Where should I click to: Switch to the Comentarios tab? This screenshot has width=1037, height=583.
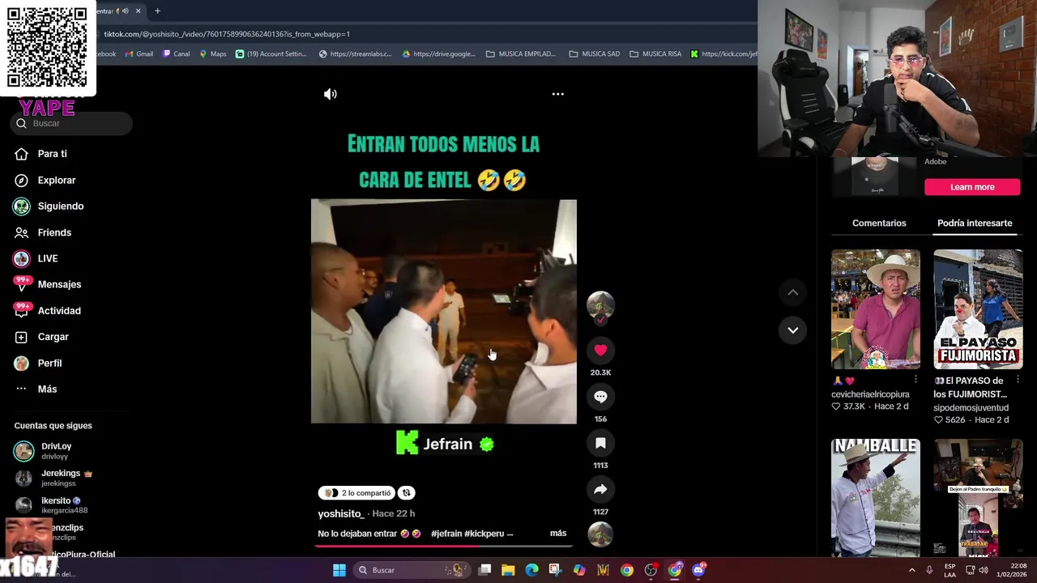[879, 223]
